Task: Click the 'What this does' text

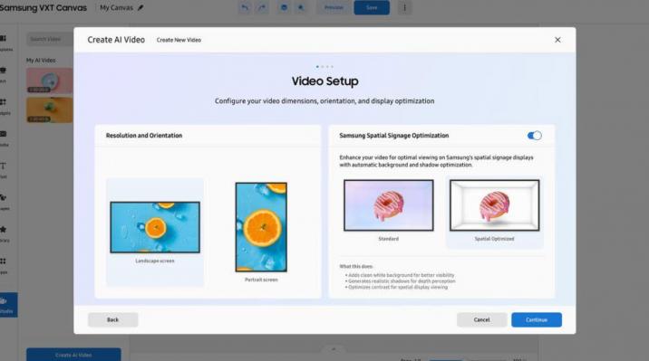Action: pos(356,266)
